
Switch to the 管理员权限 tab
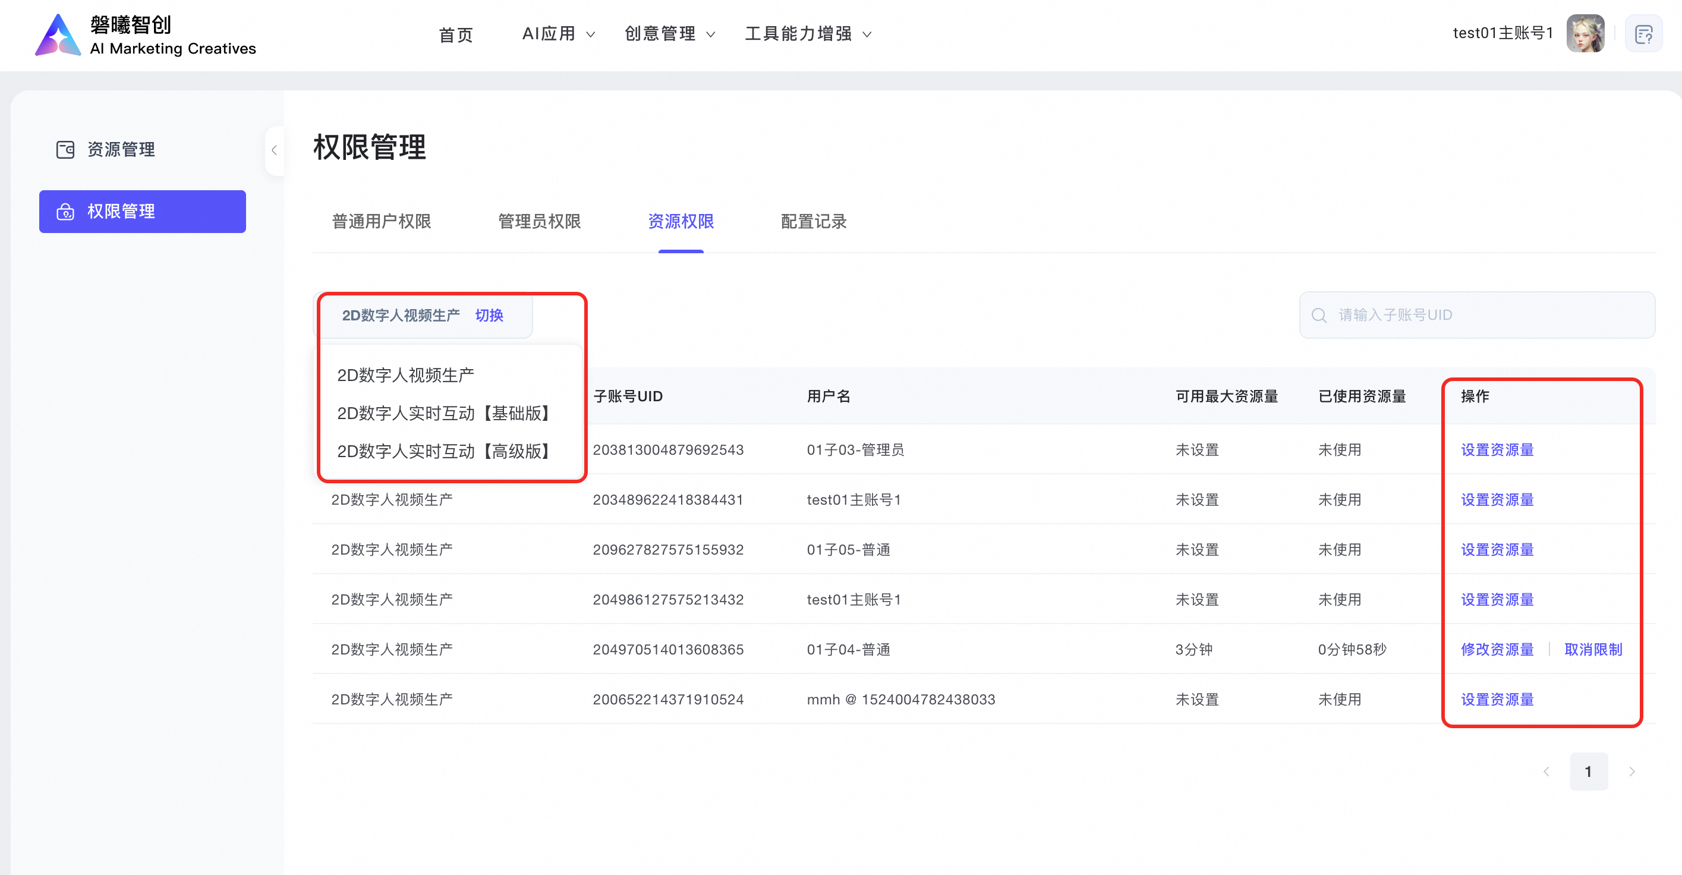[539, 221]
